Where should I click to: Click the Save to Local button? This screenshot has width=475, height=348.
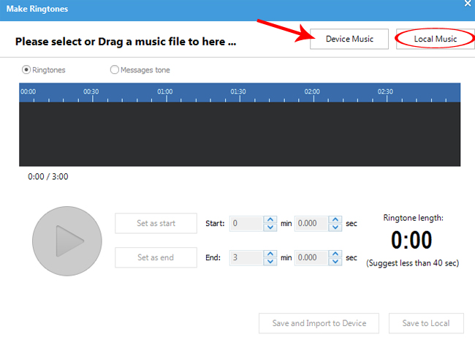425,323
